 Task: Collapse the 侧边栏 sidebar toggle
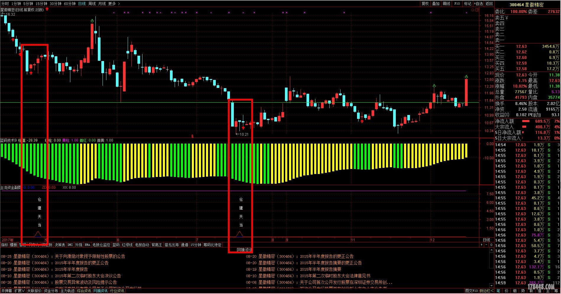pos(487,291)
